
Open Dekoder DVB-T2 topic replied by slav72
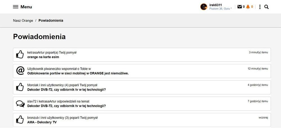66,106
